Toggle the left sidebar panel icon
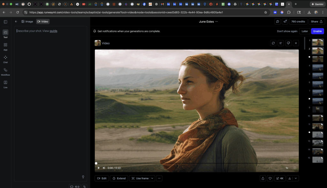 [5, 21]
